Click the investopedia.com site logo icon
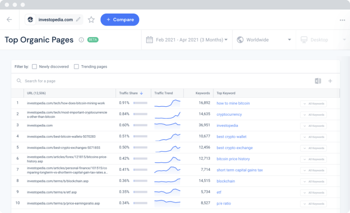The height and width of the screenshot is (213, 350). (30, 20)
